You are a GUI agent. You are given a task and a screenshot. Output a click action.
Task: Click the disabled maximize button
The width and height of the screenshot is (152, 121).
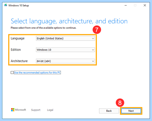click(x=135, y=5)
